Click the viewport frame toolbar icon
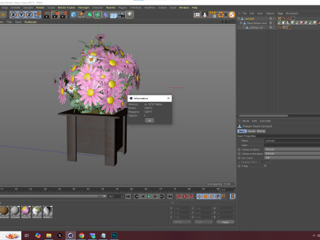This screenshot has width=320, height=240. 197,15
